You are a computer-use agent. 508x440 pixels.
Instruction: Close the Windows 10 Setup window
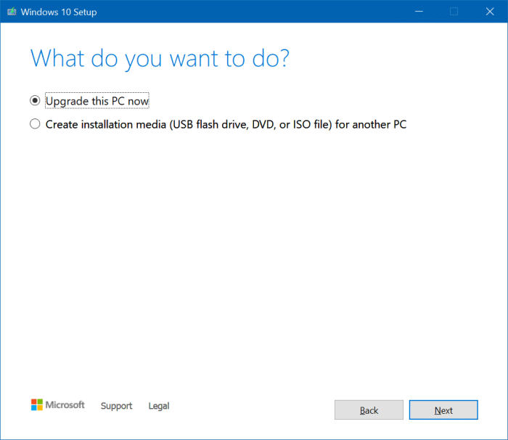click(x=490, y=12)
